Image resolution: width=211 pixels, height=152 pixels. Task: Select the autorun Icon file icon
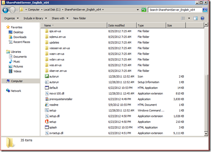point(47,76)
